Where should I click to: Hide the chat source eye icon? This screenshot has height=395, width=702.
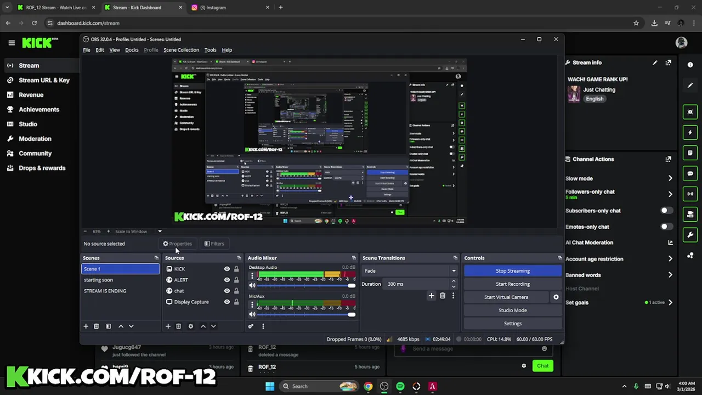click(x=227, y=291)
